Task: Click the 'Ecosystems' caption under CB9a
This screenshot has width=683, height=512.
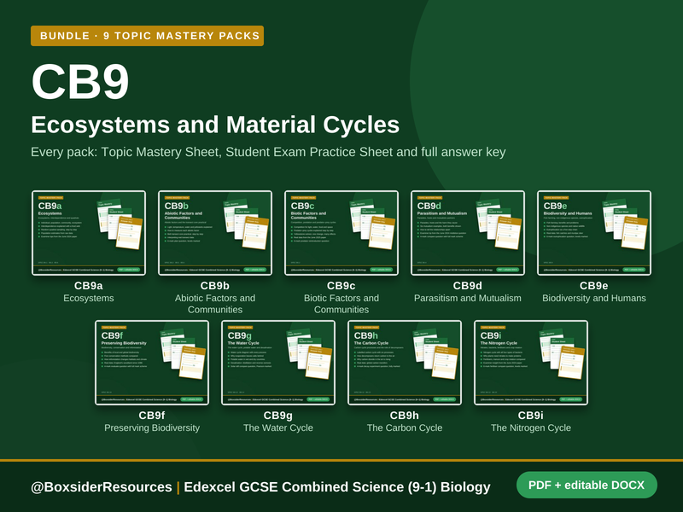Action: click(89, 298)
